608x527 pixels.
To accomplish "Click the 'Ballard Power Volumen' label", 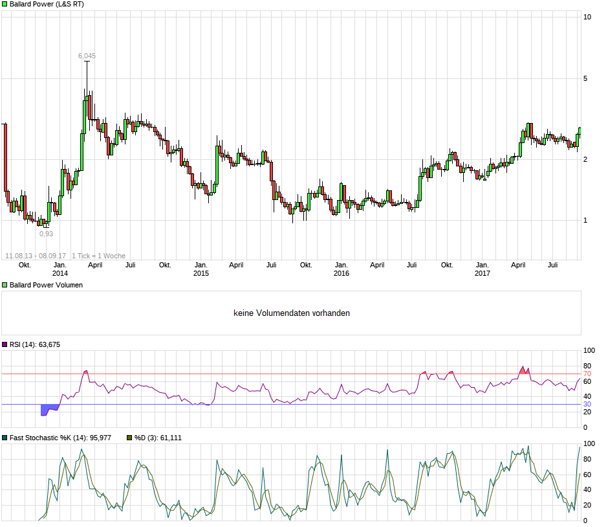I will point(46,285).
